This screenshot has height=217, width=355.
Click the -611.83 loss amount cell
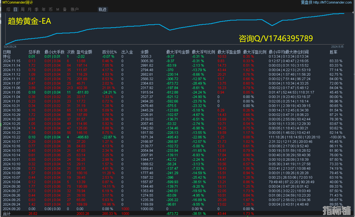82,92
